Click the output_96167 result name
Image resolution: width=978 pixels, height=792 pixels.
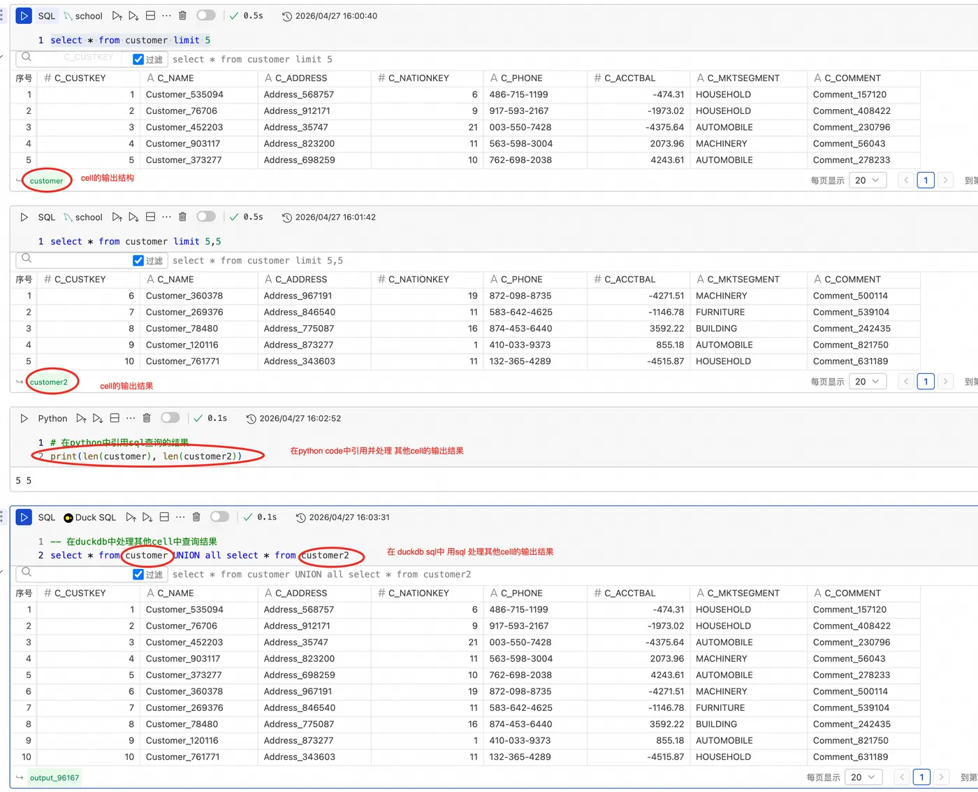tap(54, 777)
